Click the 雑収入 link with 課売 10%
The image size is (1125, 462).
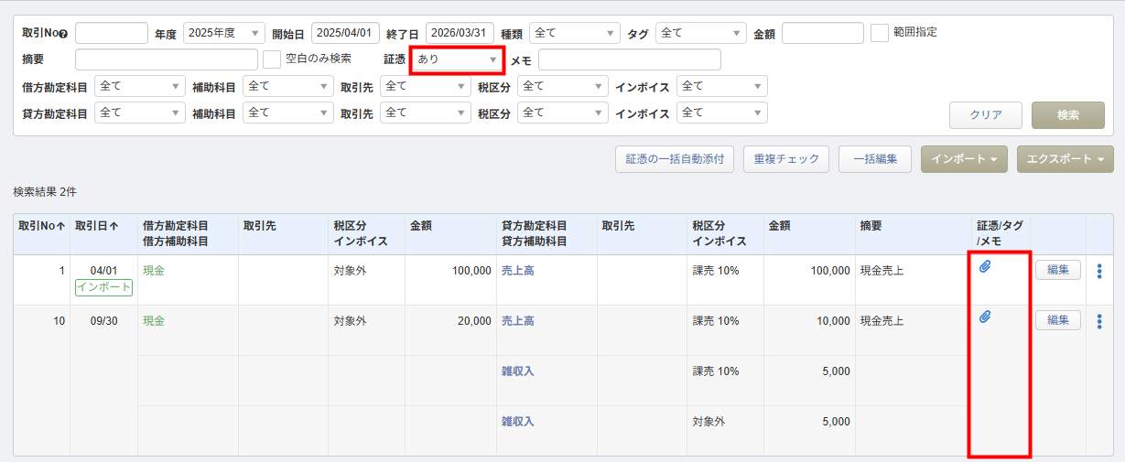tap(518, 371)
